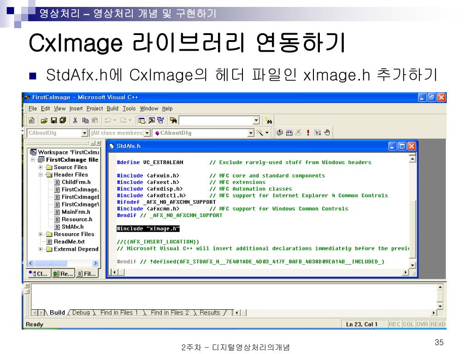This screenshot has height=354, width=472.
Task: Click the Build project icon
Action: [289, 132]
